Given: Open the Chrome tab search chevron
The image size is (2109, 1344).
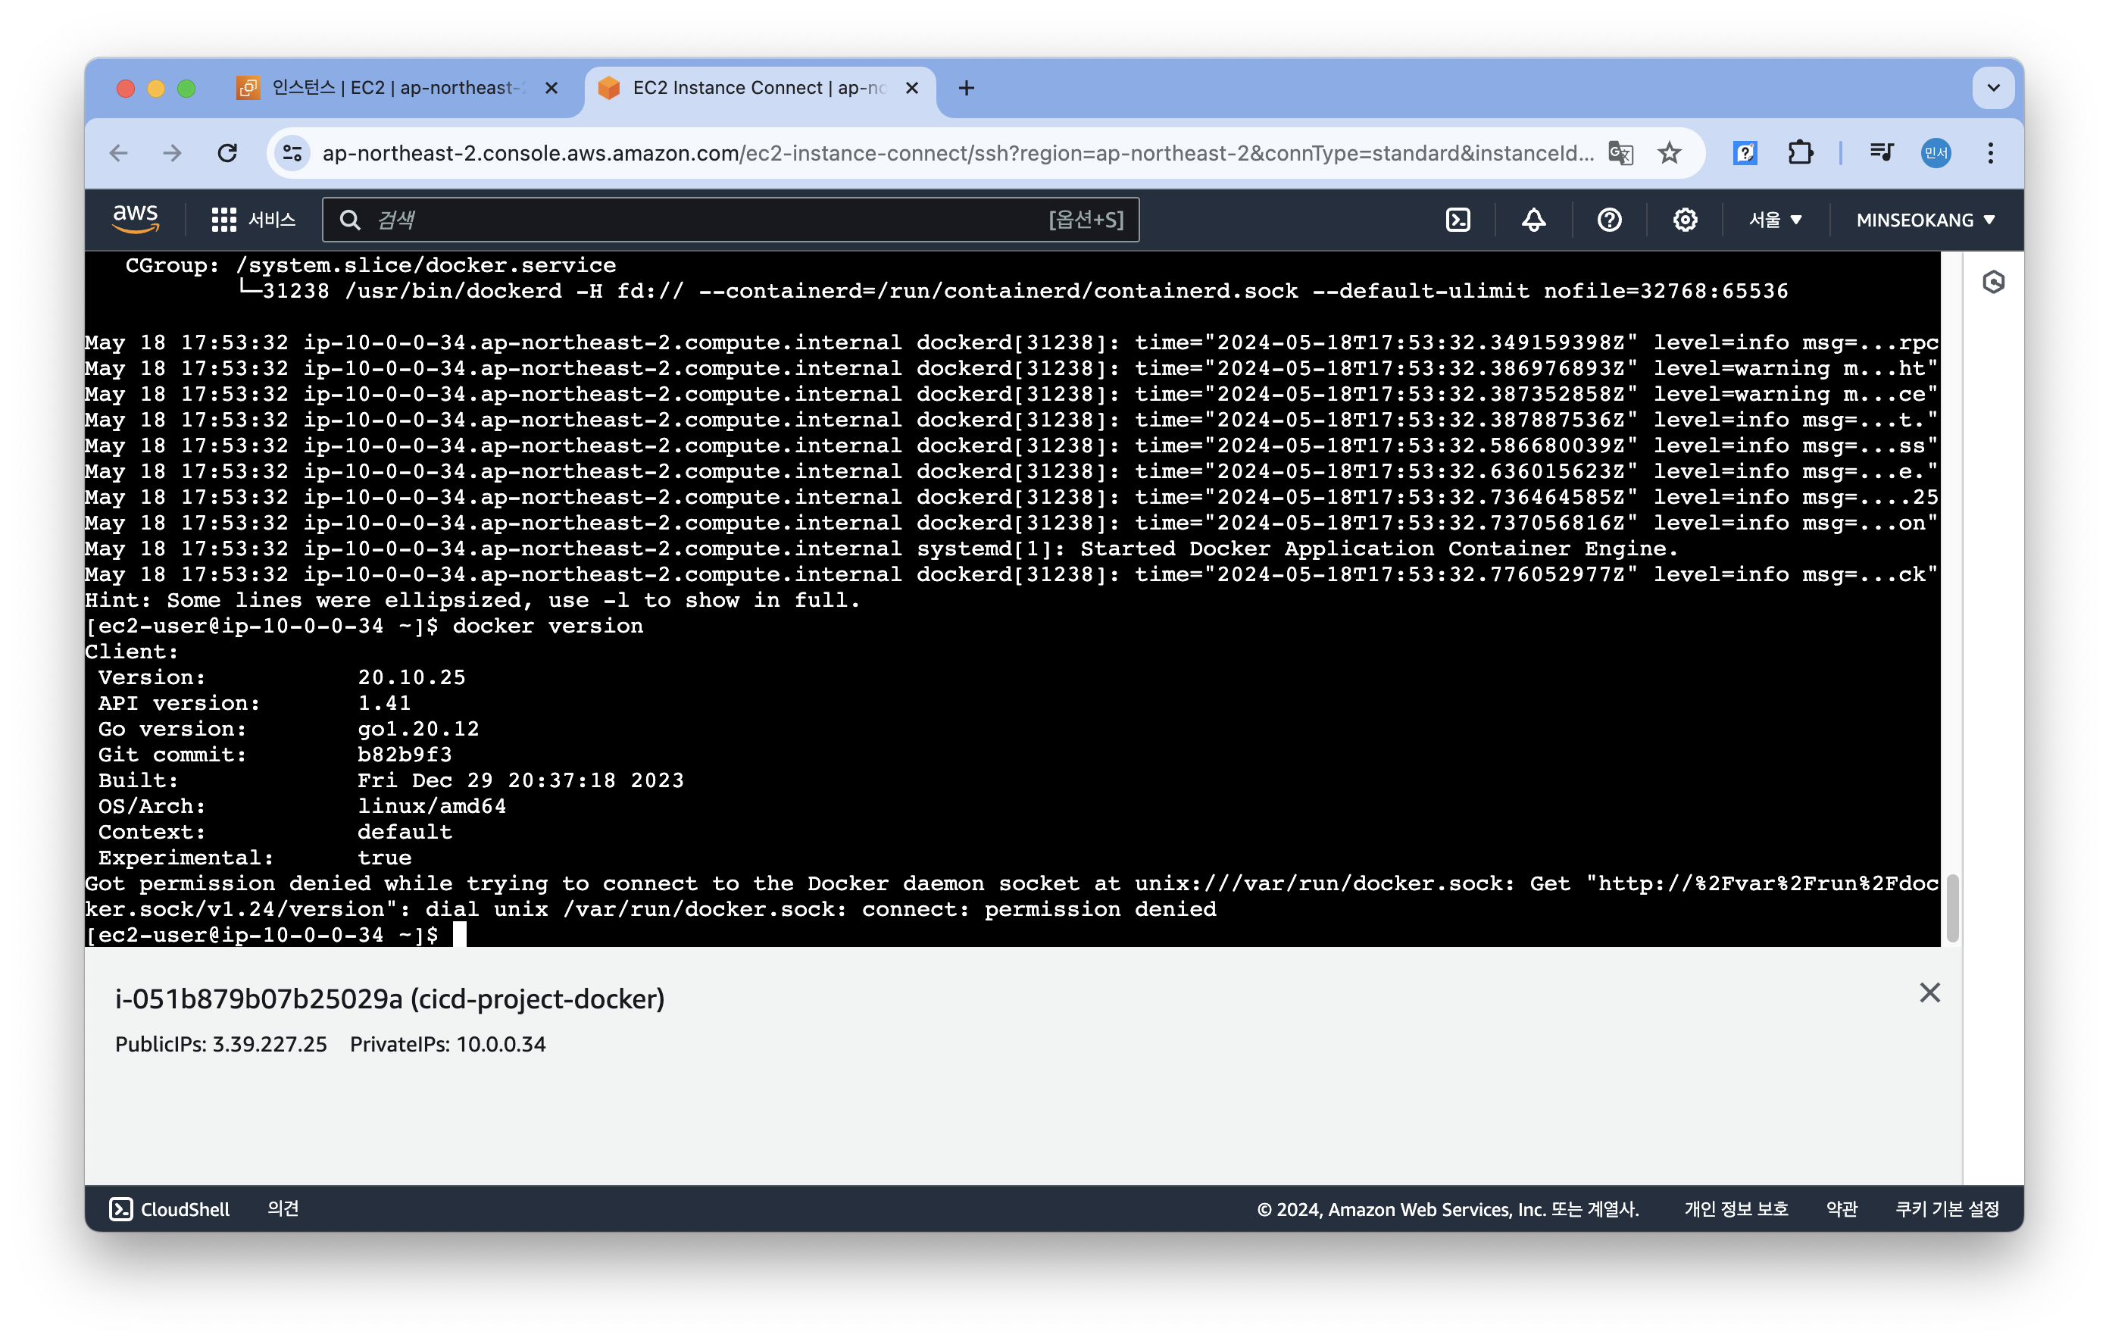Looking at the screenshot, I should click(x=1993, y=88).
